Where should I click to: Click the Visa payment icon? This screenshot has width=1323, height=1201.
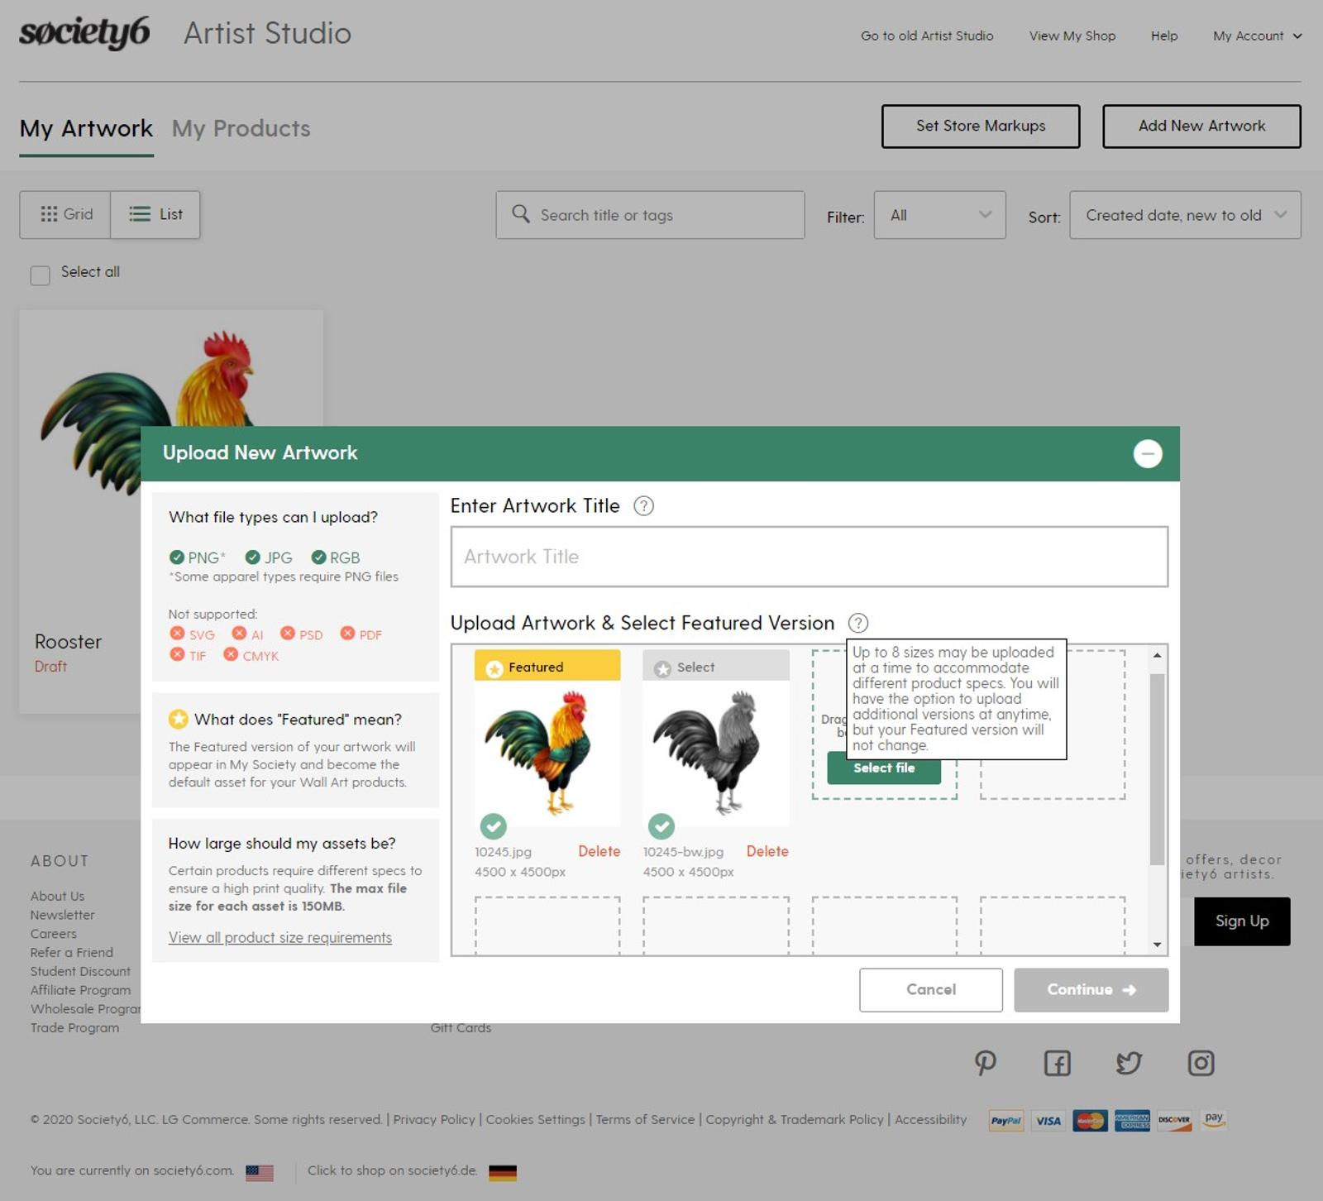click(x=1048, y=1121)
